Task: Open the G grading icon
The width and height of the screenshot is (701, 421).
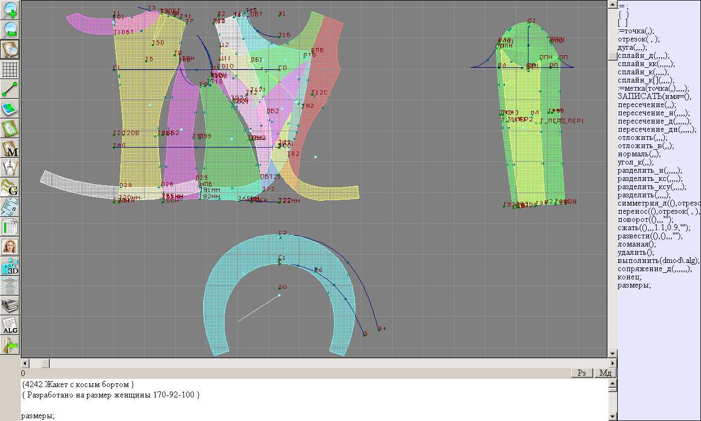Action: pyautogui.click(x=10, y=188)
